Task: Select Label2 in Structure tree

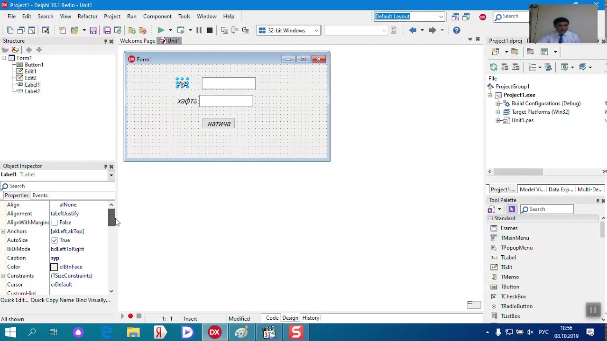Action: [x=32, y=91]
